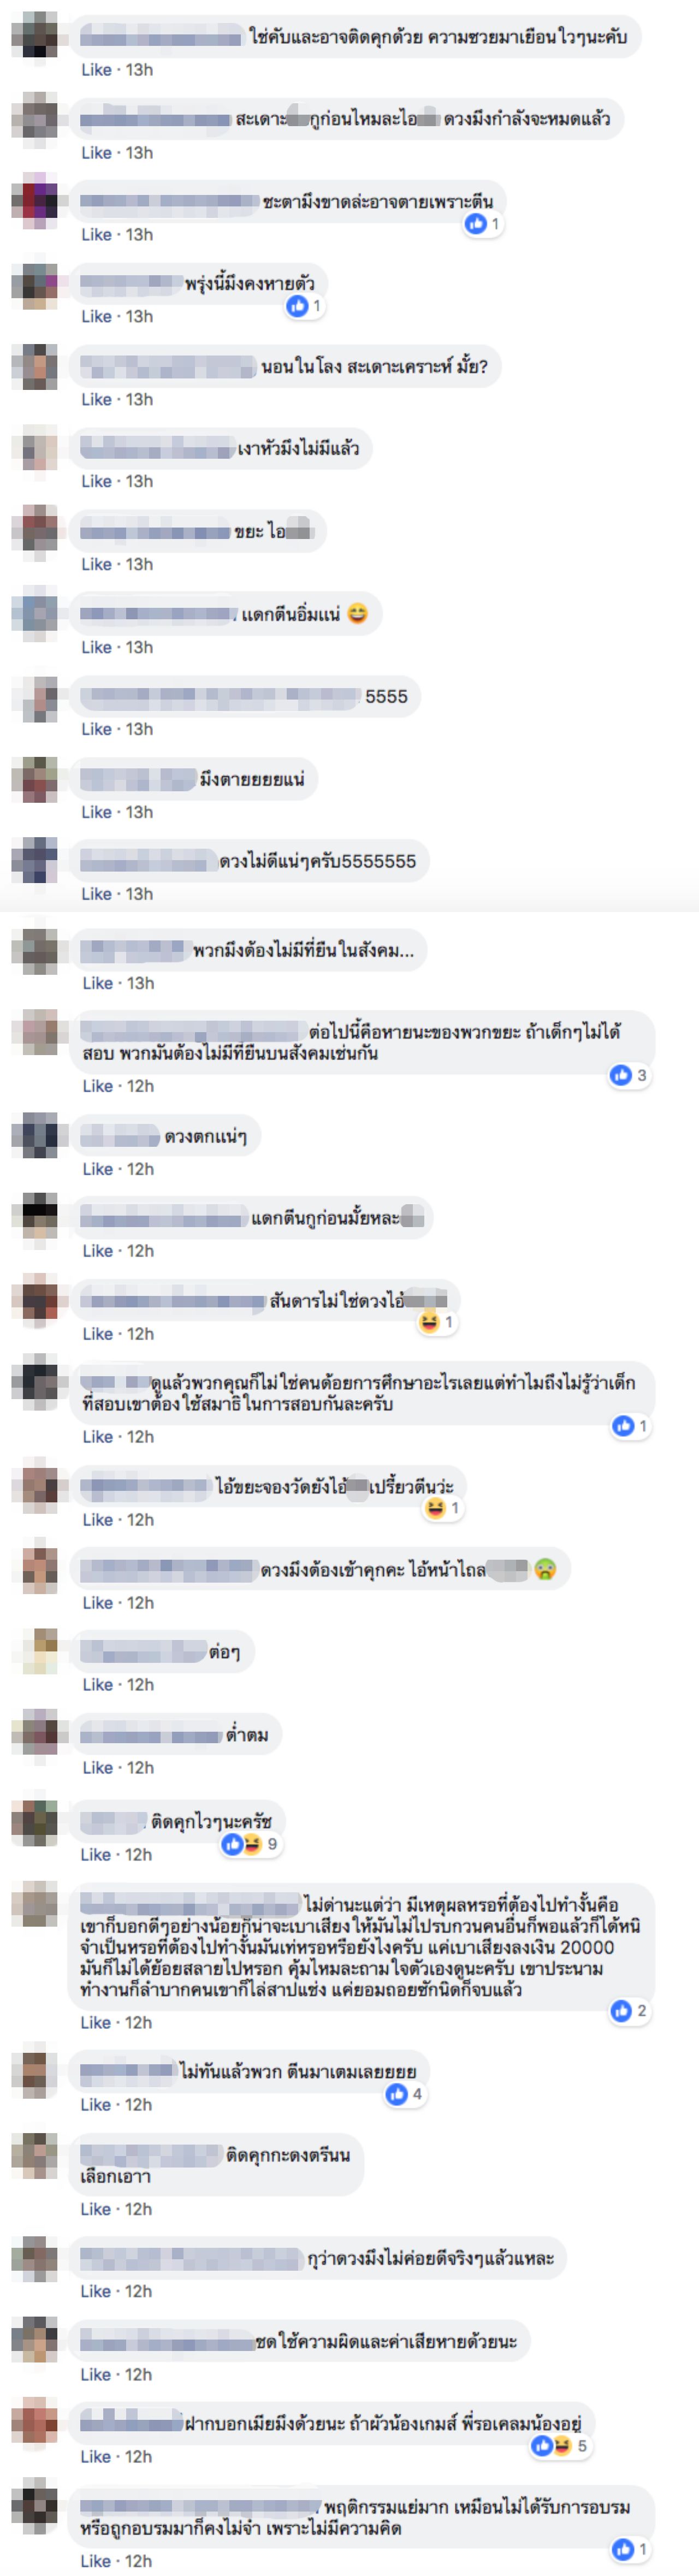Image resolution: width=699 pixels, height=2576 pixels.
Task: Click reaction count on พรุ่งนี้มึงคงหายตัว comment
Action: [316, 306]
